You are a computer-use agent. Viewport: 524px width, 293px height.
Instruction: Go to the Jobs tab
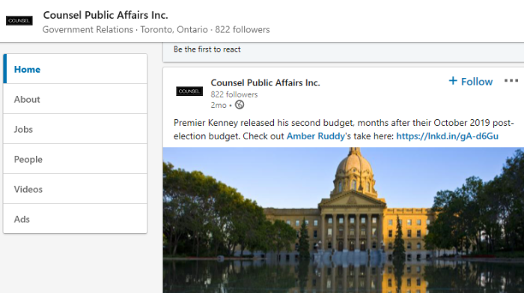75,129
